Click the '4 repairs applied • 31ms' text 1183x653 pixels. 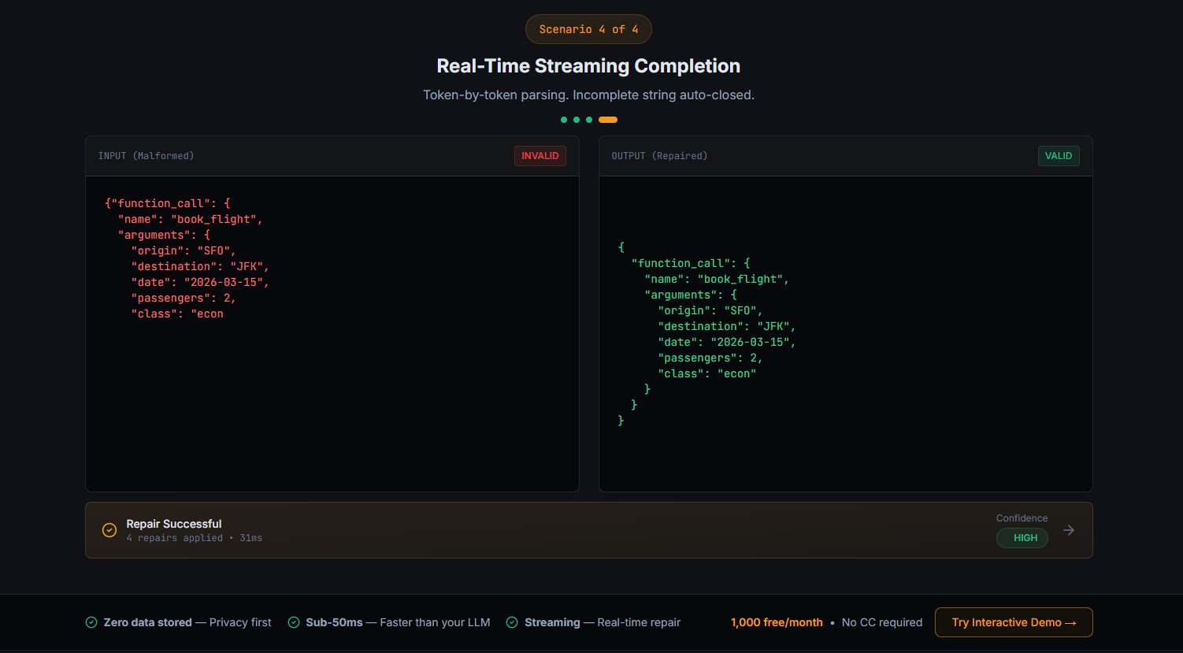195,538
